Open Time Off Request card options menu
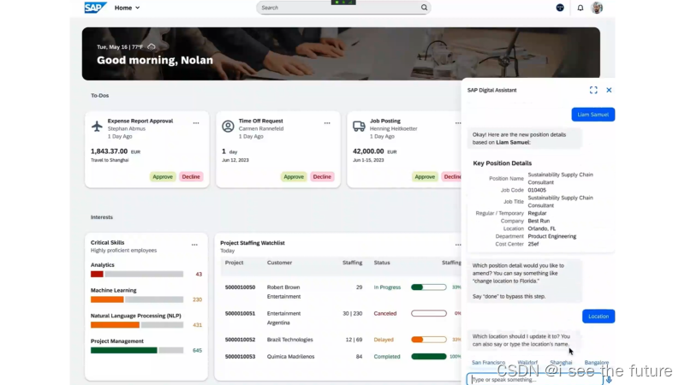This screenshot has height=385, width=685. pyautogui.click(x=327, y=123)
